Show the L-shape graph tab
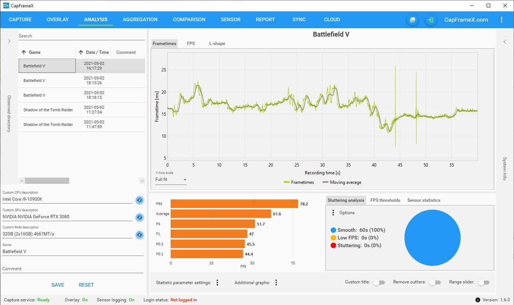Image resolution: width=514 pixels, height=305 pixels. (217, 44)
